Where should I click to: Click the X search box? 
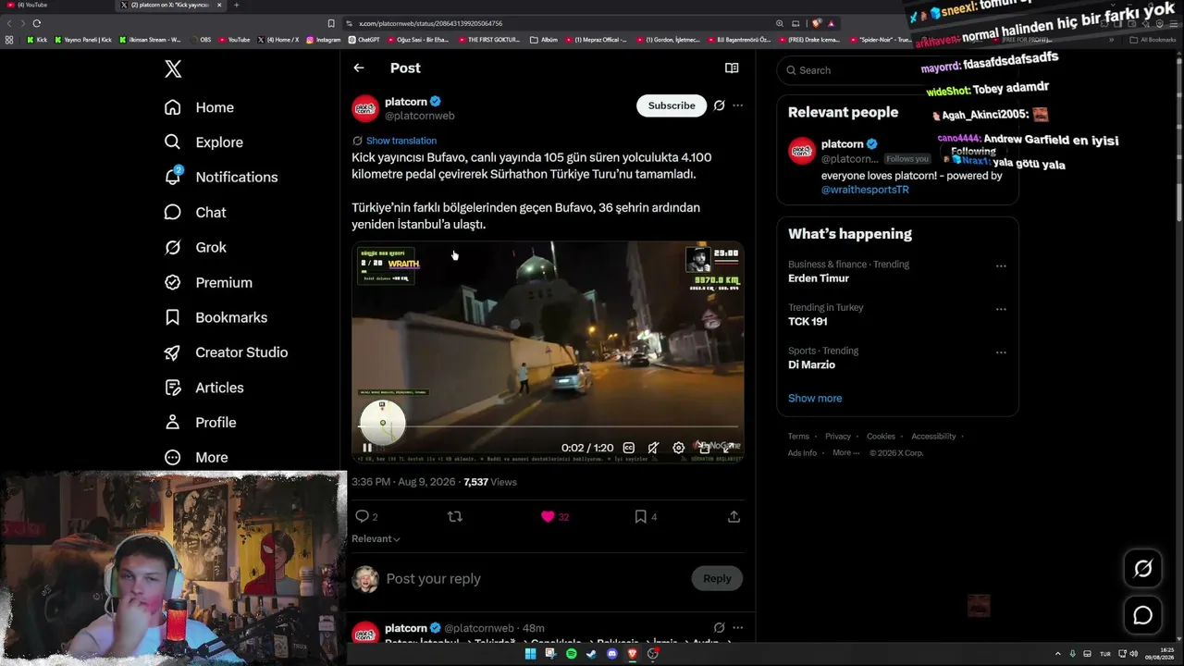tap(897, 70)
